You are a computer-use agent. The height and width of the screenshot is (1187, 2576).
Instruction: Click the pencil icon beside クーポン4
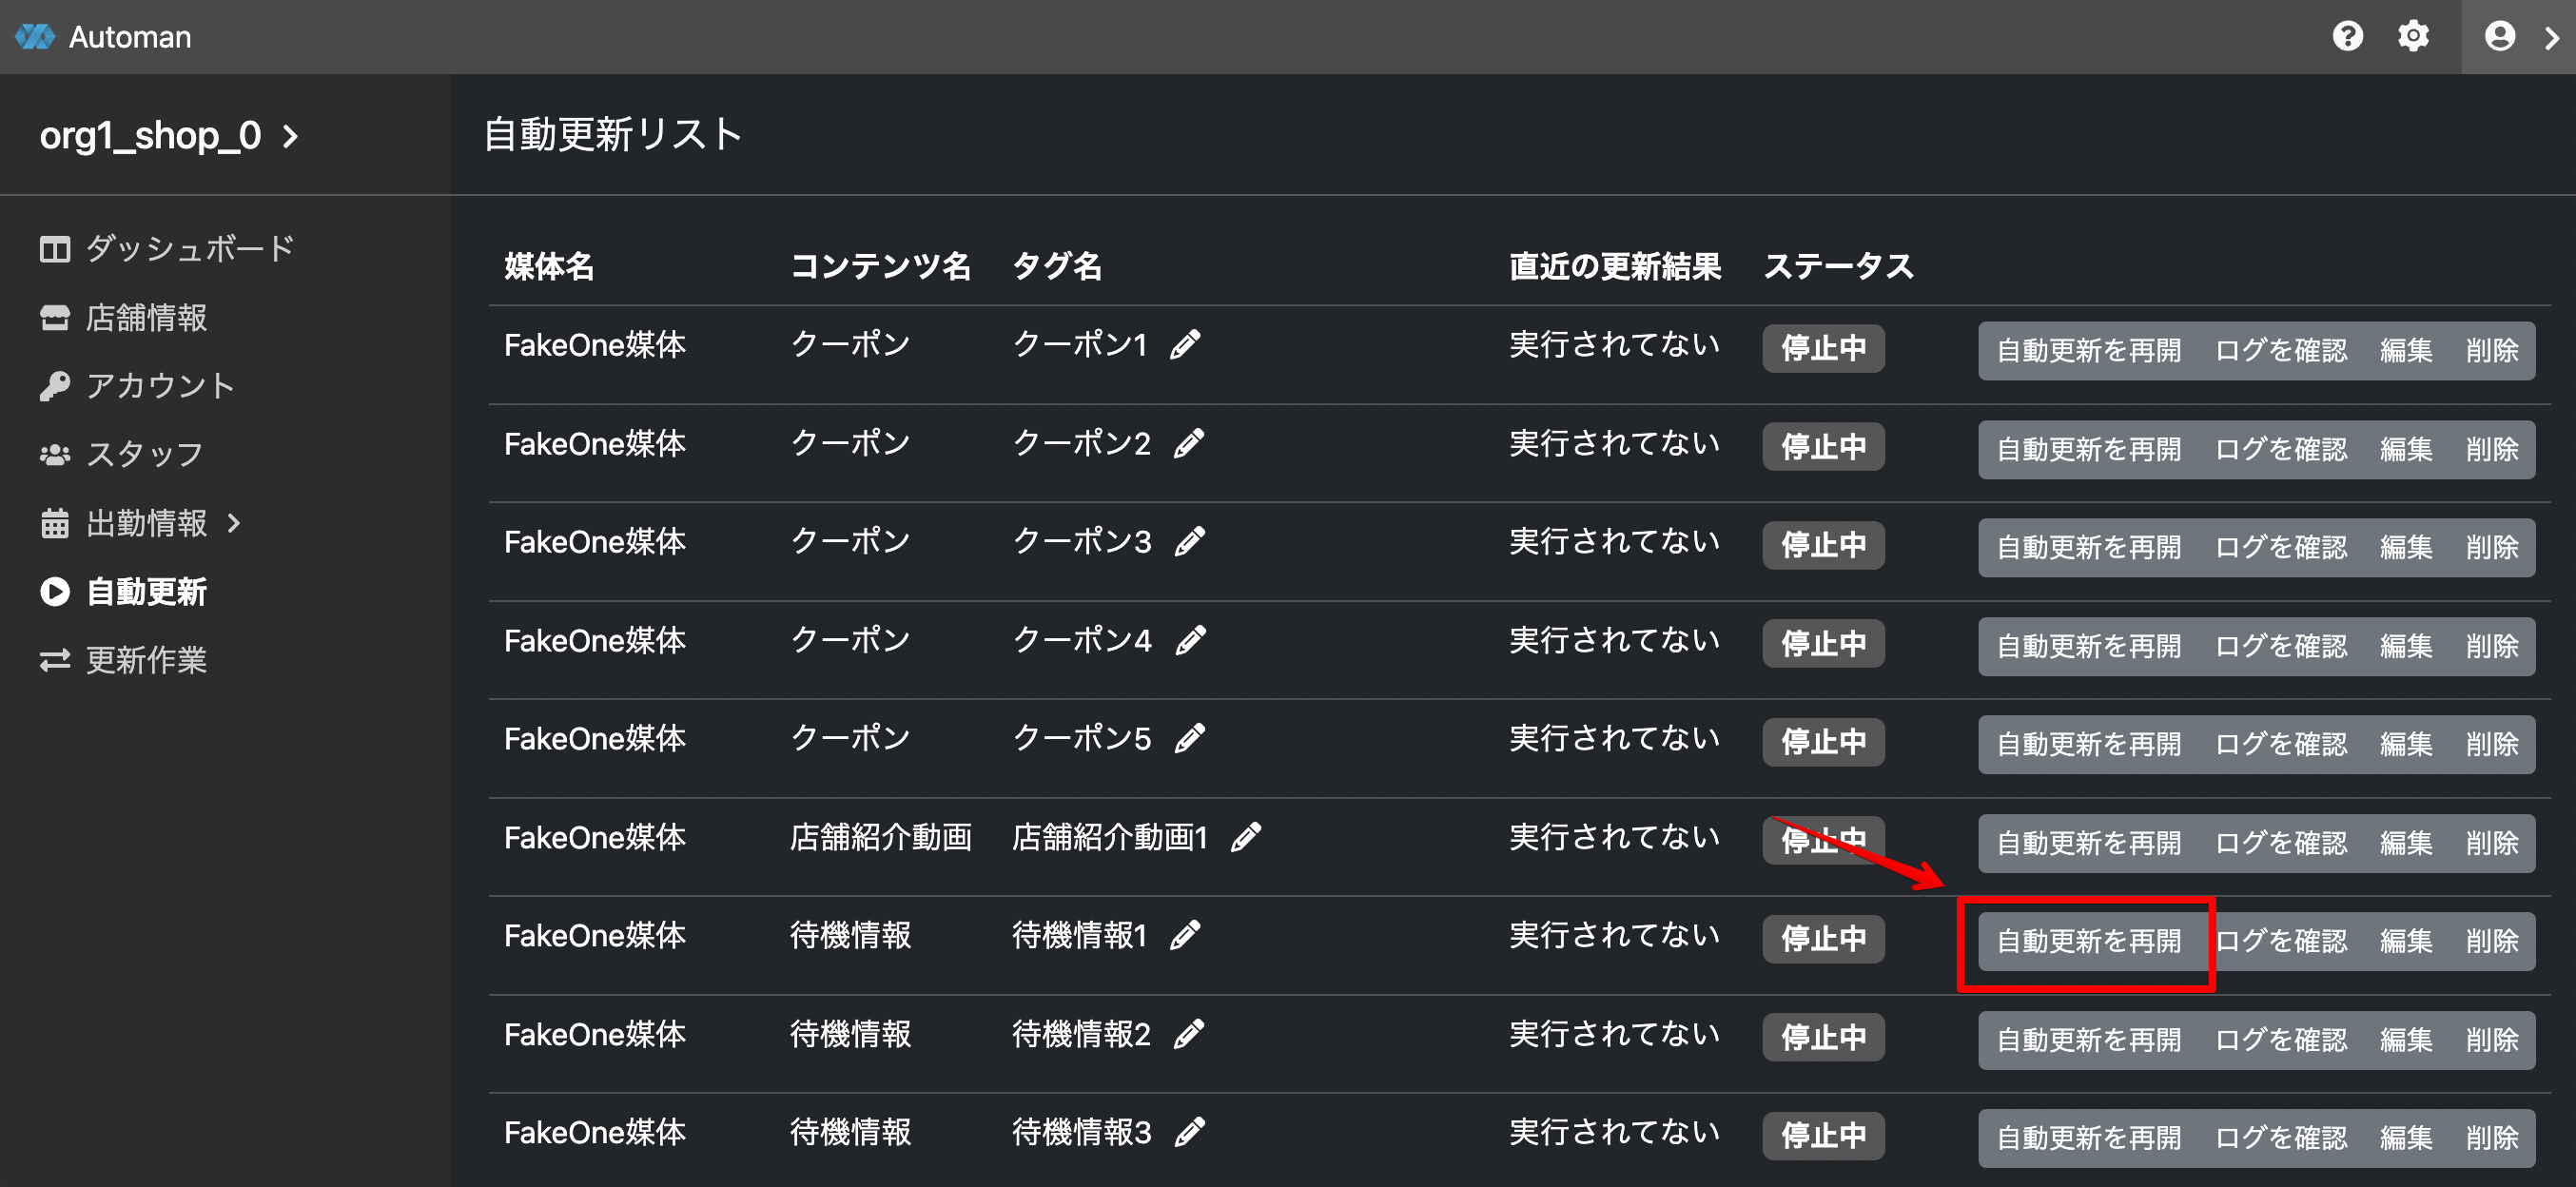click(1190, 640)
